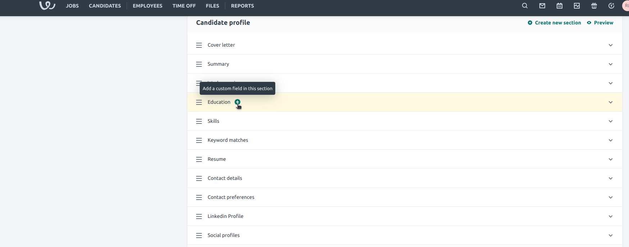The image size is (629, 247).
Task: Click the gift icon in the top bar
Action: point(594,6)
